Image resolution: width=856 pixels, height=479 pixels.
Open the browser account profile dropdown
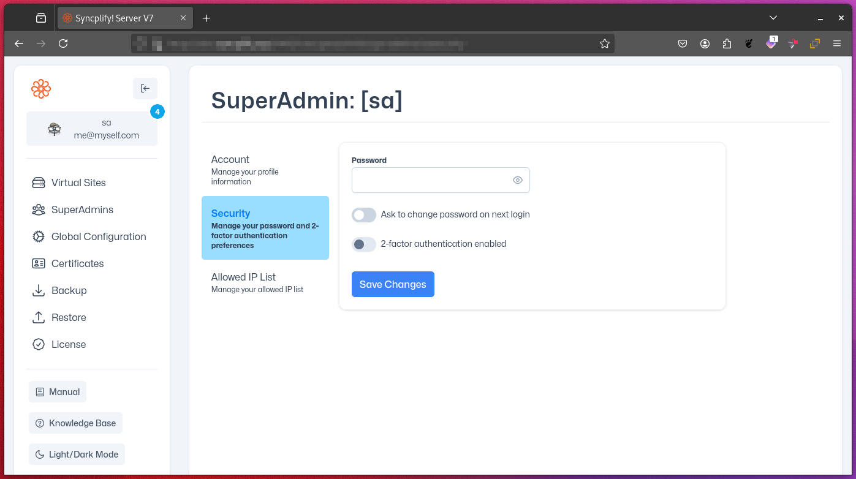pos(705,43)
